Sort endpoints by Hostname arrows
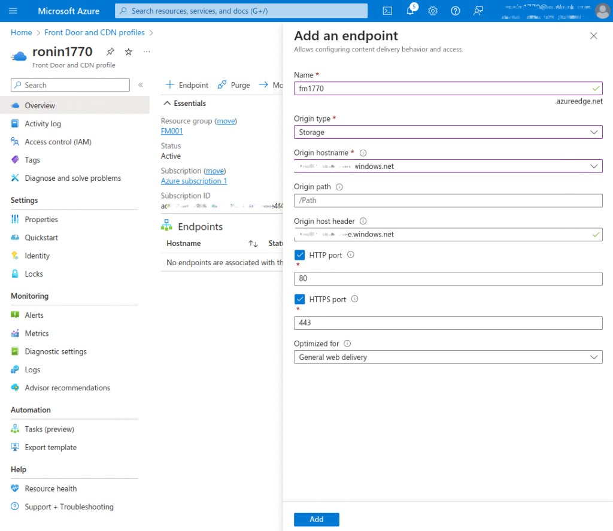This screenshot has height=531, width=613. (253, 244)
